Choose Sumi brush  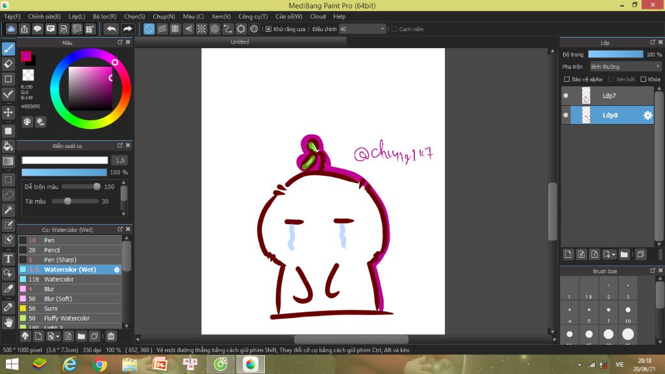70,308
